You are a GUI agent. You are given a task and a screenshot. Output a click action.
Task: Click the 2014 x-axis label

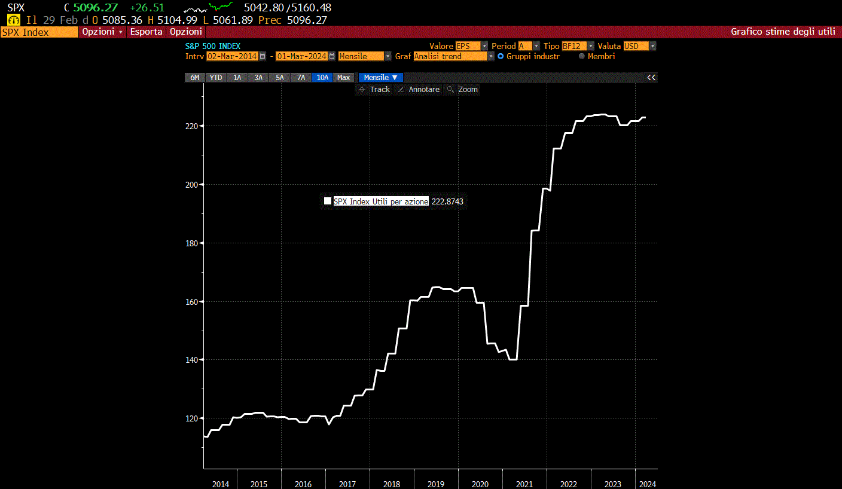(221, 484)
